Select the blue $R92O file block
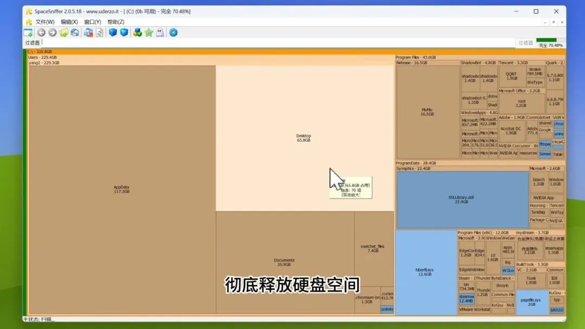Image resolution: width=585 pixels, height=329 pixels. pyautogui.click(x=557, y=310)
